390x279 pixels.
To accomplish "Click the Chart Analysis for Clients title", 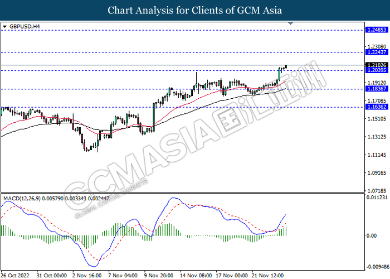I will tap(195, 10).
